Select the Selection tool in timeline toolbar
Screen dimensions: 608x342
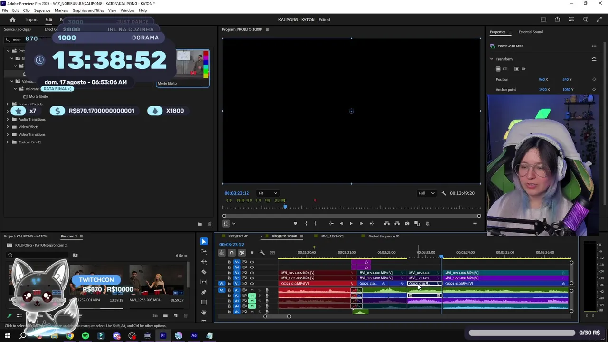(x=204, y=241)
